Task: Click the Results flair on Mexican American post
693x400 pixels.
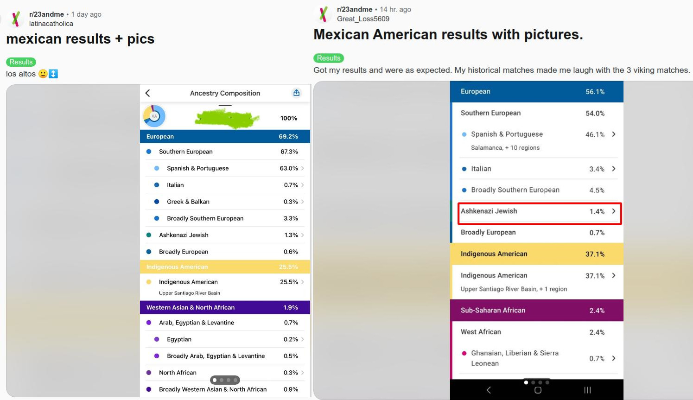Action: pos(329,58)
